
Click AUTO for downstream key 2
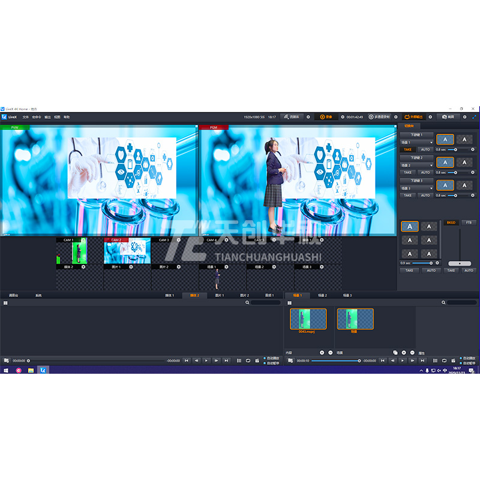[425, 172]
